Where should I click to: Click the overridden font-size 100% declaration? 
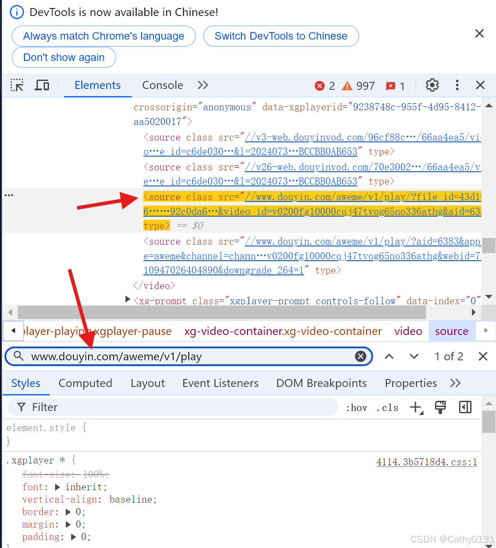point(66,474)
